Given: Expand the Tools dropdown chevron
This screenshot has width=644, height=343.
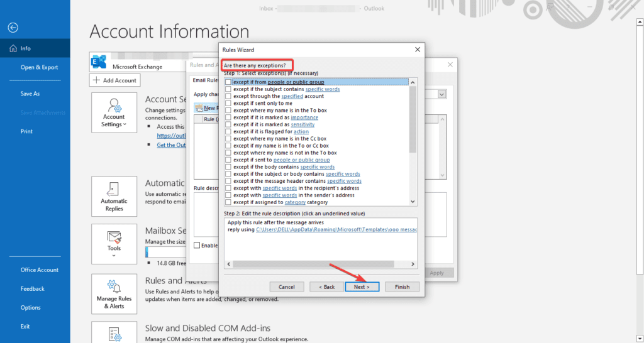Looking at the screenshot, I should pos(114,256).
